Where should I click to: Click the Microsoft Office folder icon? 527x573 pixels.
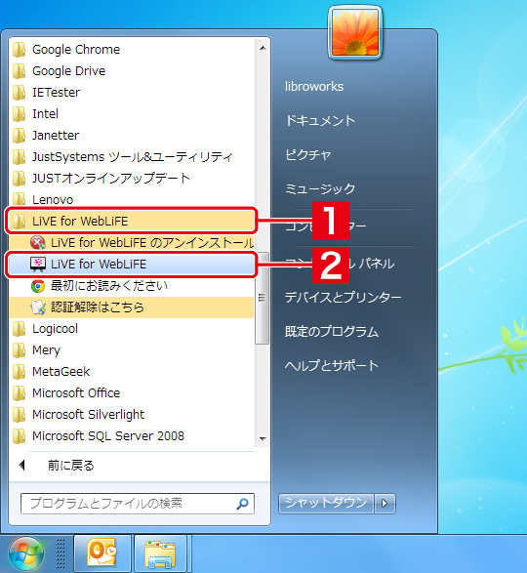pos(19,393)
